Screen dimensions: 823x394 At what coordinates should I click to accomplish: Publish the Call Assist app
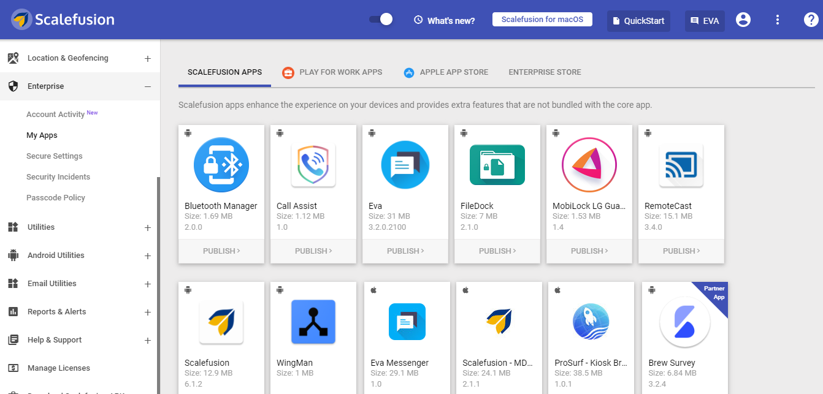pos(313,251)
